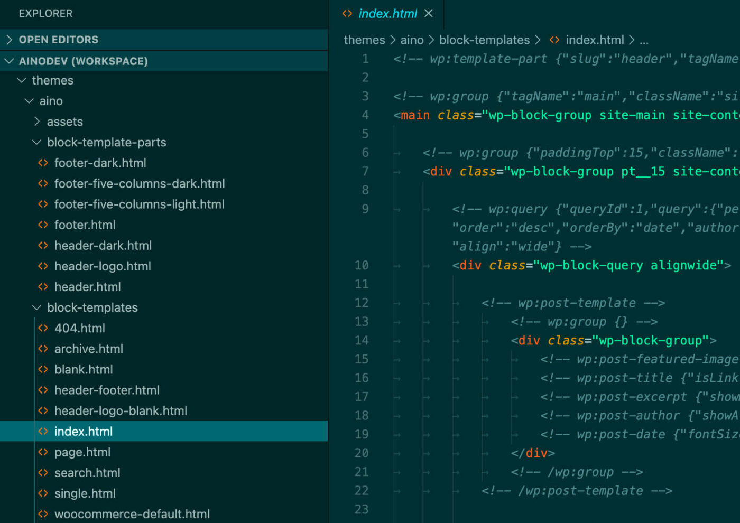Expand the OPEN EDITORS section

click(x=9, y=39)
